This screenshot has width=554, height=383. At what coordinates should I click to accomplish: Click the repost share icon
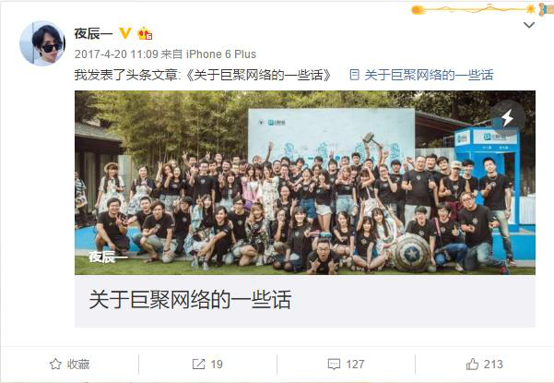tap(198, 364)
